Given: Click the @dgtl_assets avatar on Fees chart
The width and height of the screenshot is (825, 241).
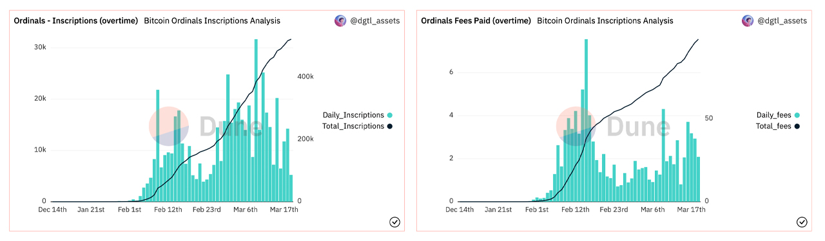Looking at the screenshot, I should 748,21.
